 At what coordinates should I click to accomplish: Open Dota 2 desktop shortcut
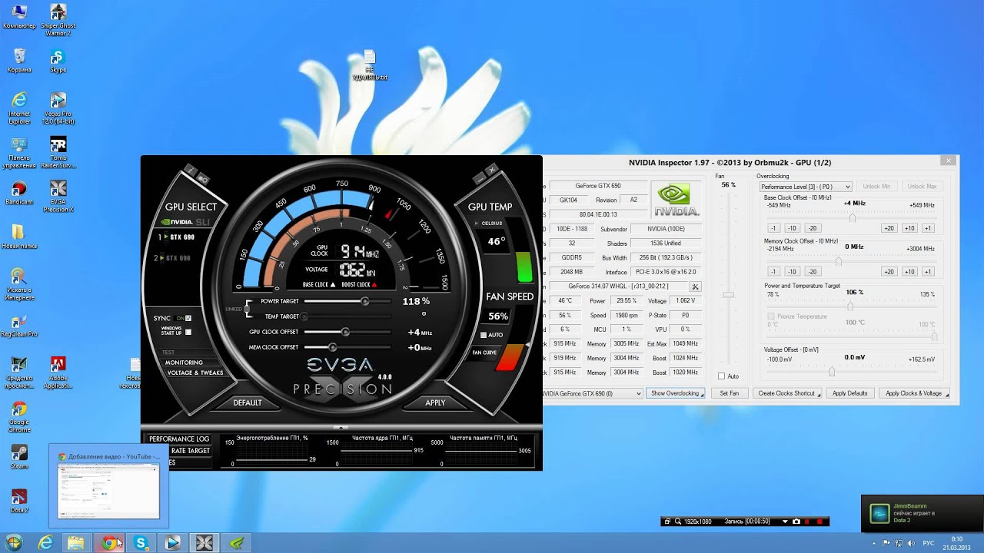19,501
